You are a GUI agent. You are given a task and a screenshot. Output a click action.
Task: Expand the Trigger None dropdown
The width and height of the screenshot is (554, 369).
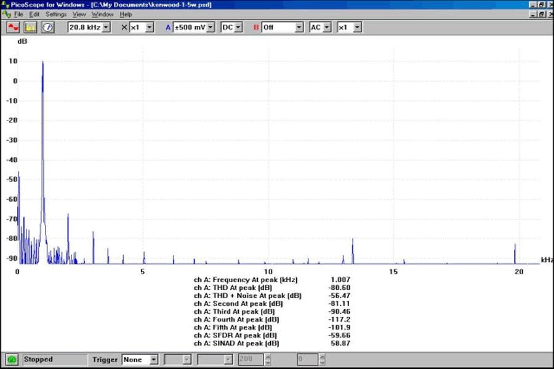(154, 359)
